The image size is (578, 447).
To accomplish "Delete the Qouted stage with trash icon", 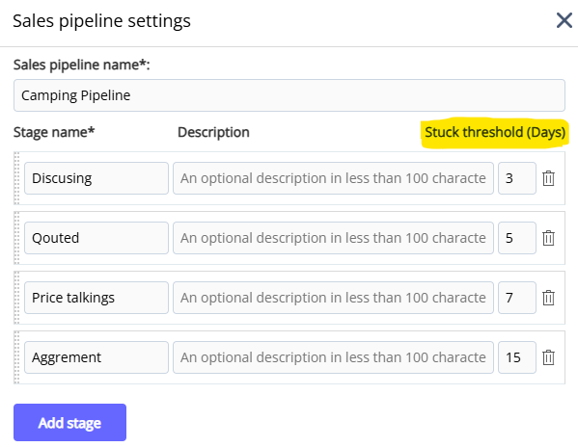I will (x=548, y=238).
